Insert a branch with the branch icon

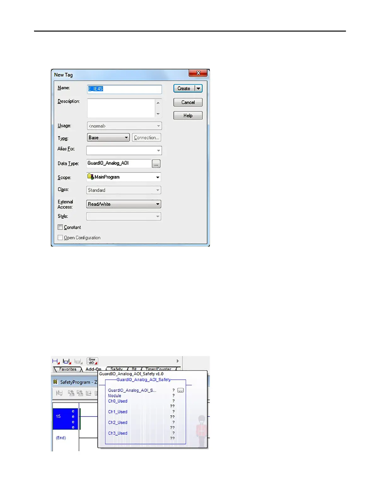[67, 361]
